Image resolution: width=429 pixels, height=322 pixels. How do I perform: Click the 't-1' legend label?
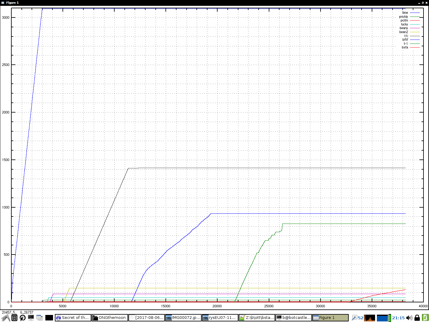coord(406,44)
